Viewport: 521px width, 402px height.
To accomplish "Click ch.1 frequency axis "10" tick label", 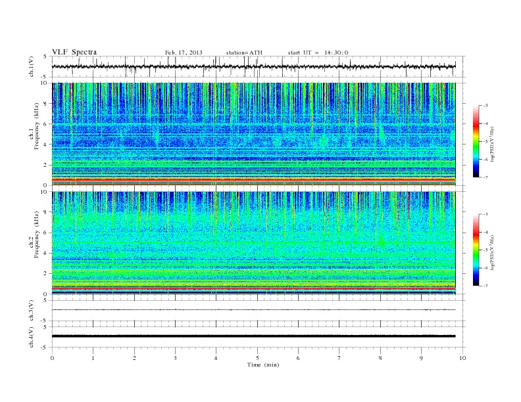I will click(x=44, y=83).
